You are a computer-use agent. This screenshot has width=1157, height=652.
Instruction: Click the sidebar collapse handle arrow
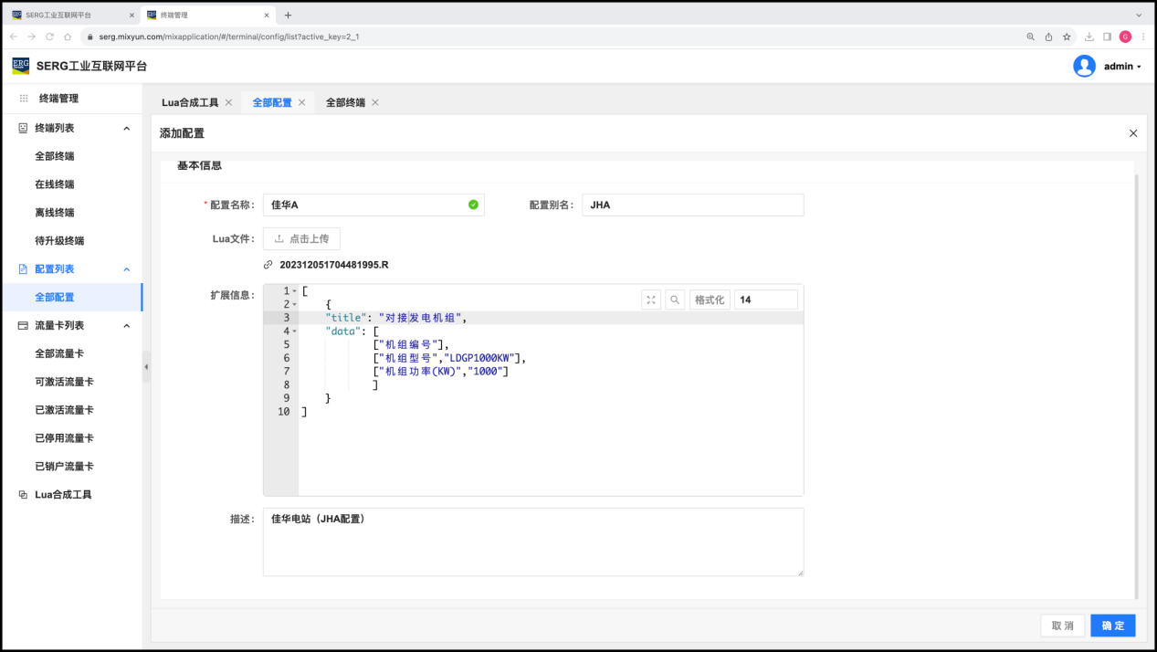click(x=146, y=366)
